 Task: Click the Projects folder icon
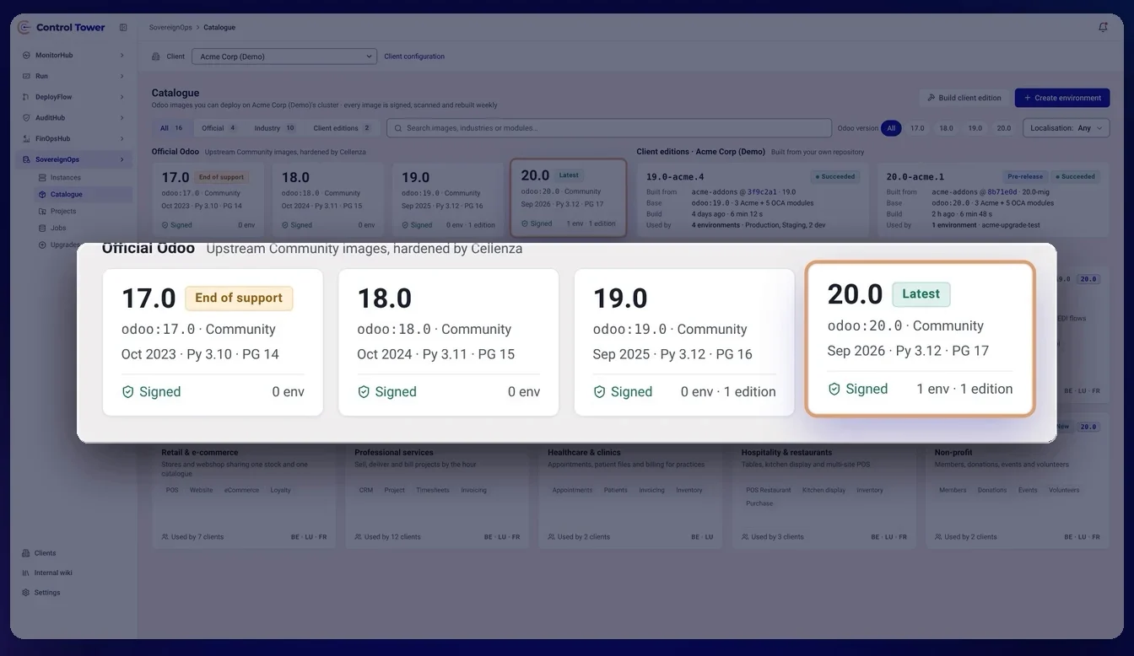click(42, 212)
